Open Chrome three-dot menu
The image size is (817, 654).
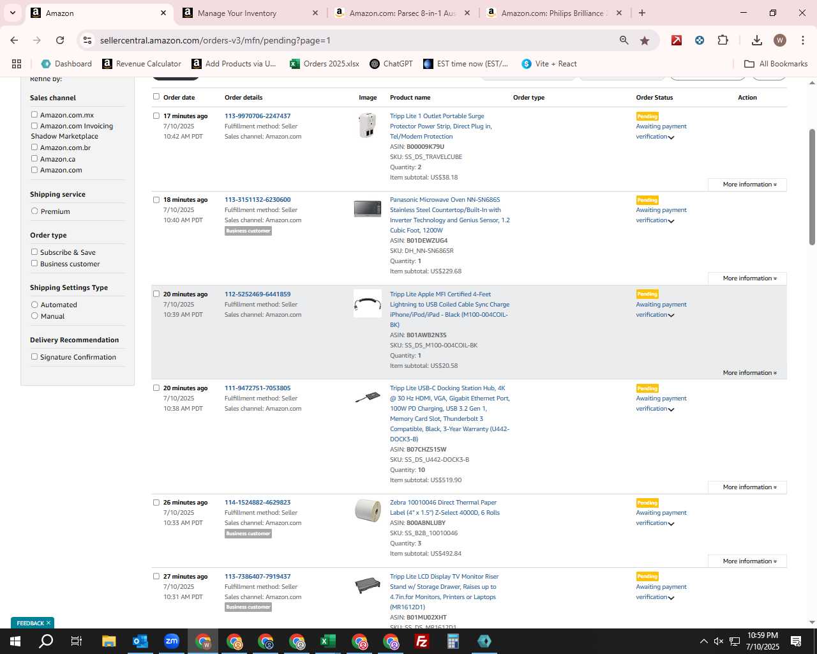point(802,40)
